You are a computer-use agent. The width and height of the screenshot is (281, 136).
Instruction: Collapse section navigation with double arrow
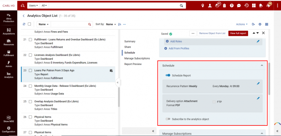point(153,131)
